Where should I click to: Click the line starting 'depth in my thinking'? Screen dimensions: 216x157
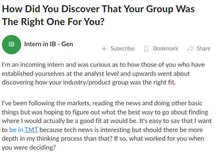pos(103,139)
